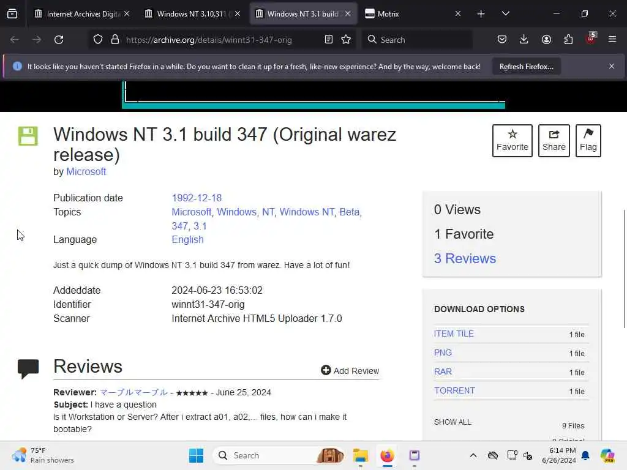
Task: Download the PNG file option
Action: [x=443, y=353]
